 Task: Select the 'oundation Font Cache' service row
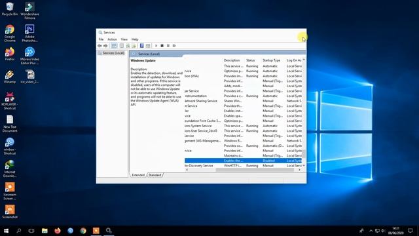tap(243, 121)
